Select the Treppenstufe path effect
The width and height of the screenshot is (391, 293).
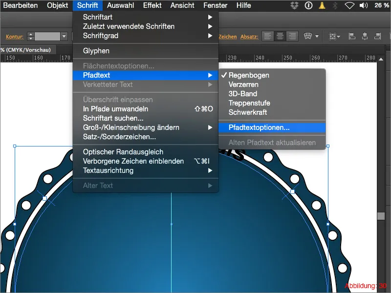pyautogui.click(x=272, y=103)
